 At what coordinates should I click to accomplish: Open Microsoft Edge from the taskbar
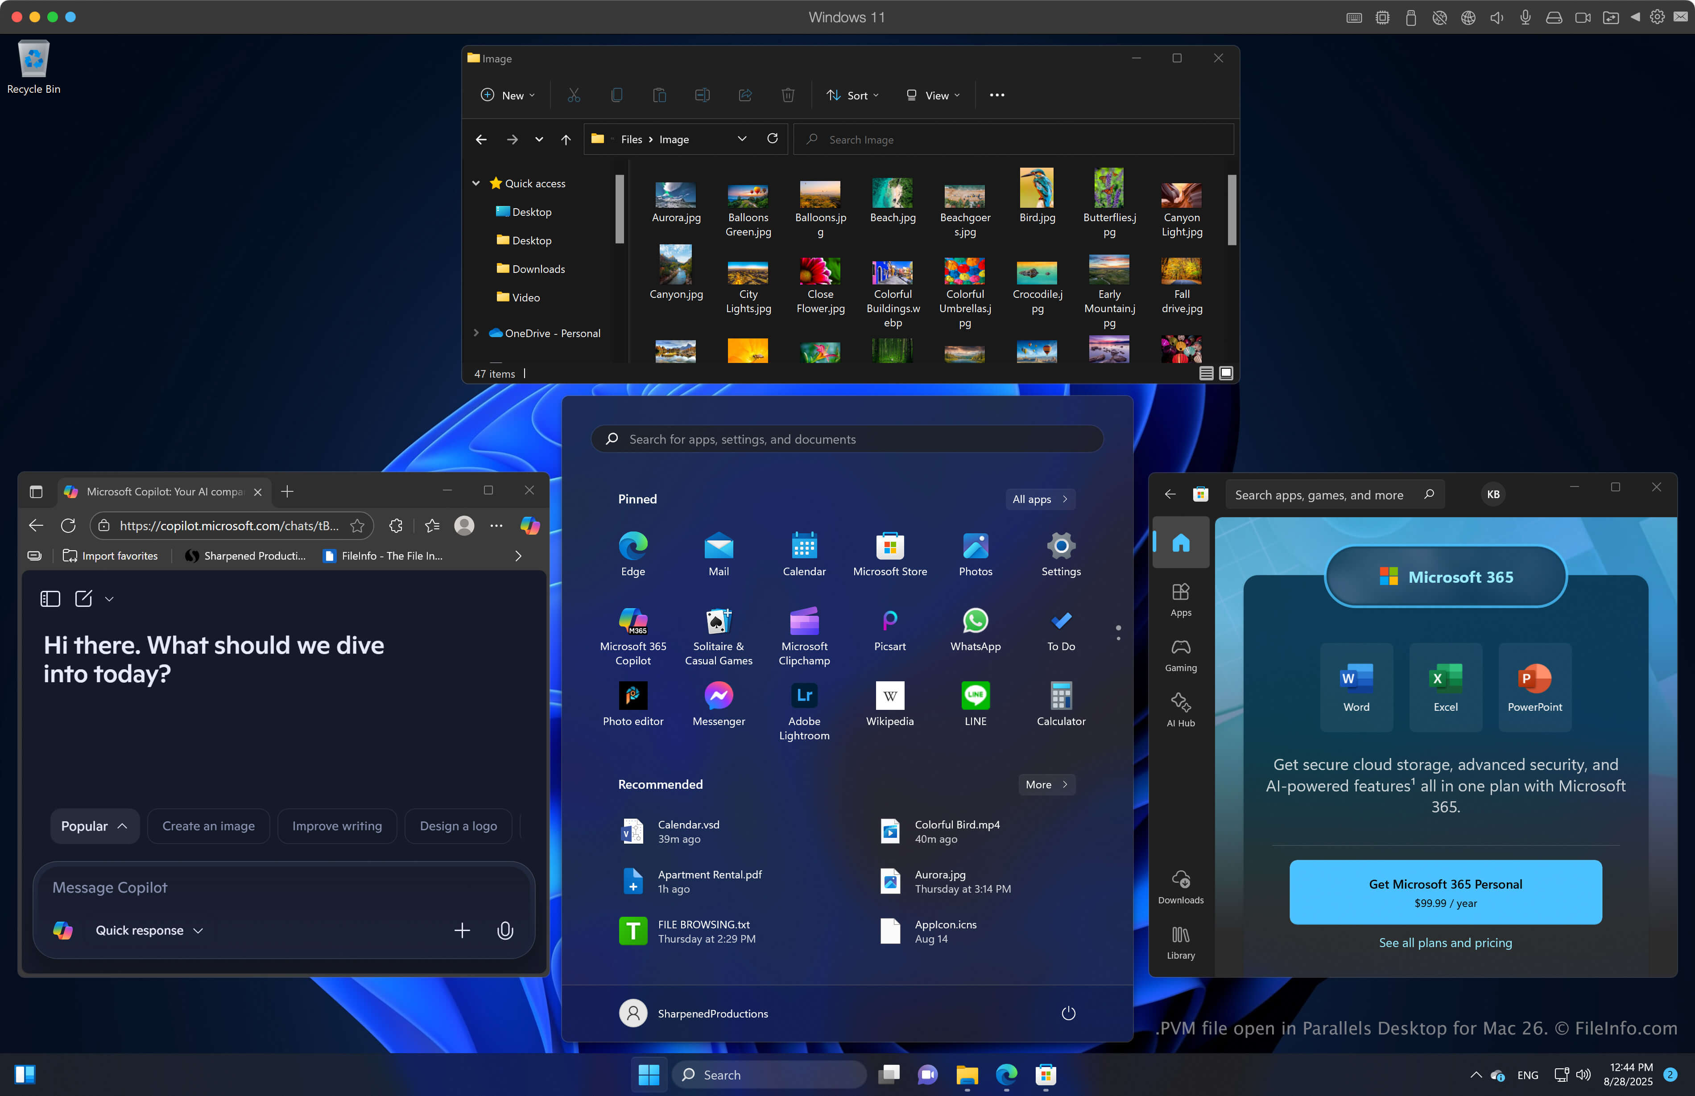[1007, 1075]
